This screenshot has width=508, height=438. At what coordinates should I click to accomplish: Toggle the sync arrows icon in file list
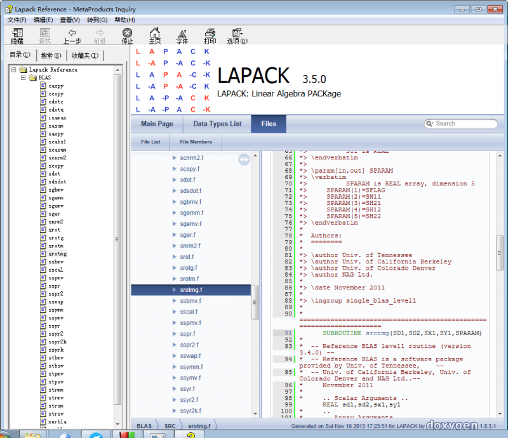coord(244,160)
